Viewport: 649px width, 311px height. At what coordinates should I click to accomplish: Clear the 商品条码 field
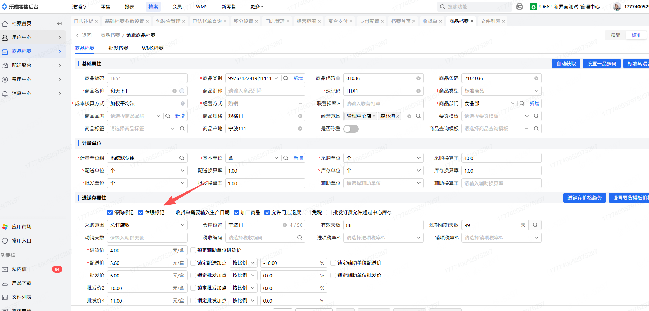click(x=536, y=78)
